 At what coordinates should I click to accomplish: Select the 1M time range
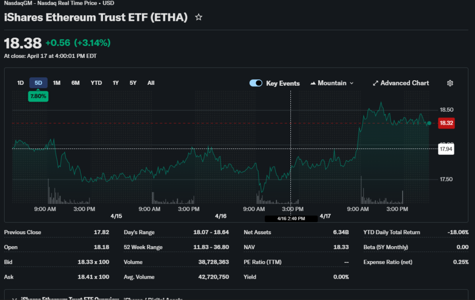coord(57,83)
